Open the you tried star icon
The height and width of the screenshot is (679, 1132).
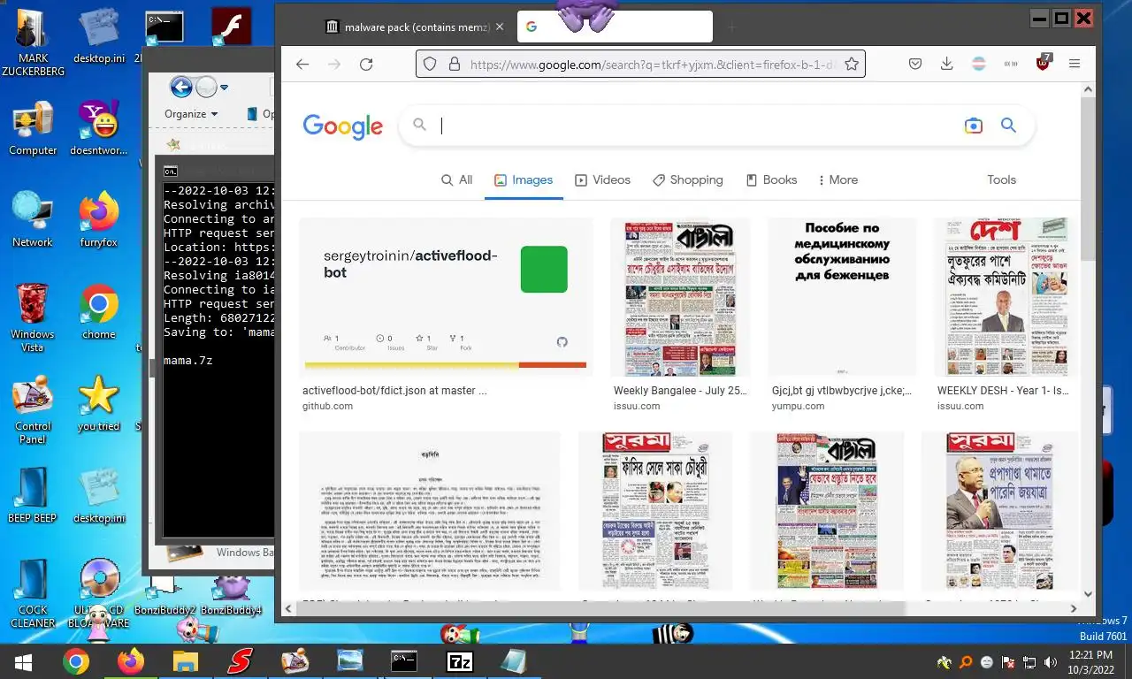[99, 404]
